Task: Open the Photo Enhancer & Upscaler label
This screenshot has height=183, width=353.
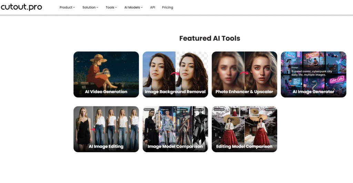Action: pyautogui.click(x=244, y=92)
